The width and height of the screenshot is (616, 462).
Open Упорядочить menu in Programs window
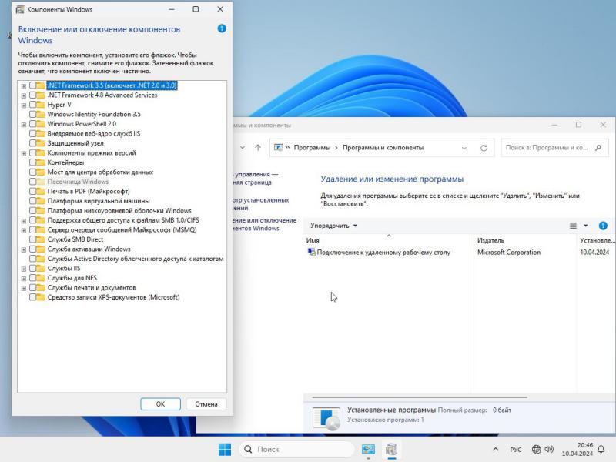(333, 226)
